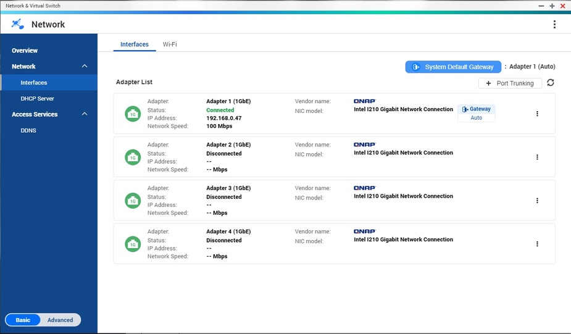Click the 100 Mbps speed value
The width and height of the screenshot is (571, 334).
click(219, 126)
